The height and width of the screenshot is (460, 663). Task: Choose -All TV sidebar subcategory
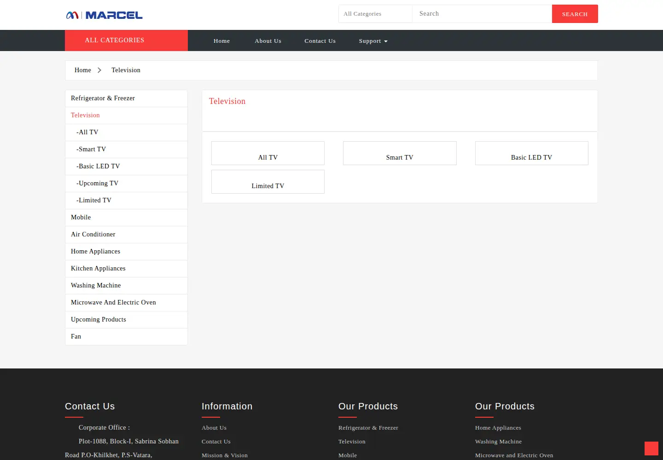click(x=126, y=132)
